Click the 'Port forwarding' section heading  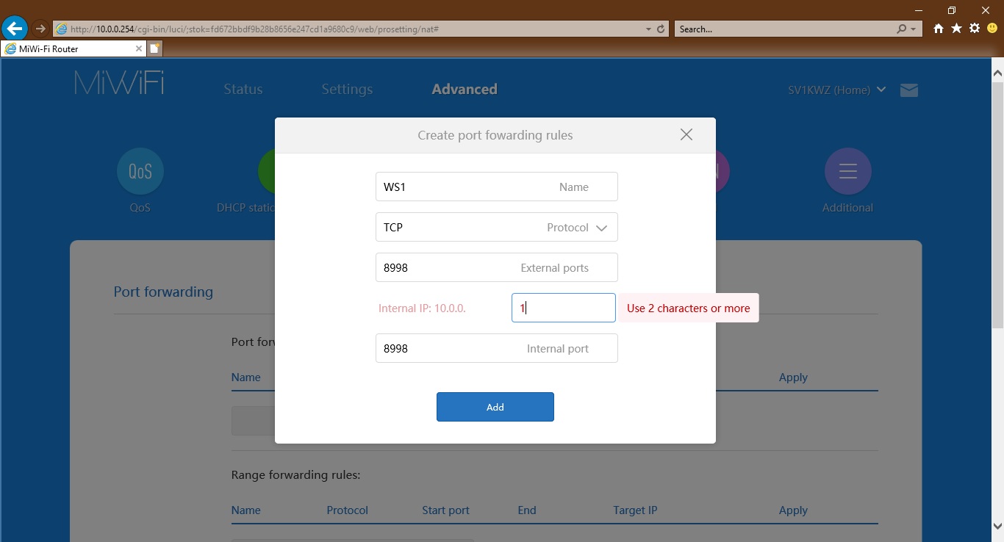pyautogui.click(x=163, y=292)
